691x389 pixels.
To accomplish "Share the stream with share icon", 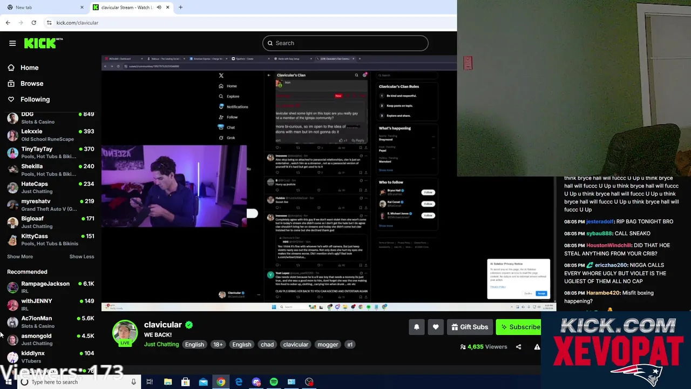I will click(518, 347).
